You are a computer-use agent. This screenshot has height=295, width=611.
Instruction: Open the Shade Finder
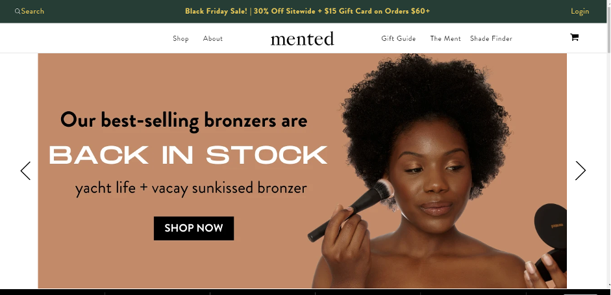click(491, 38)
